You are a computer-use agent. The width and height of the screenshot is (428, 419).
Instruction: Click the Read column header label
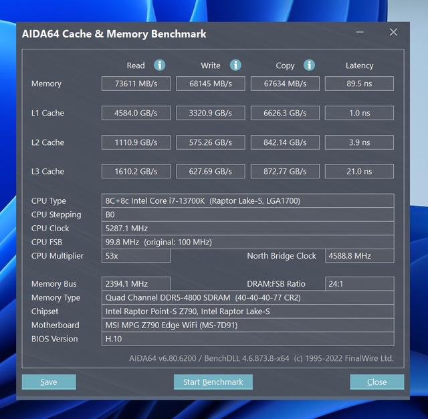[x=136, y=65]
